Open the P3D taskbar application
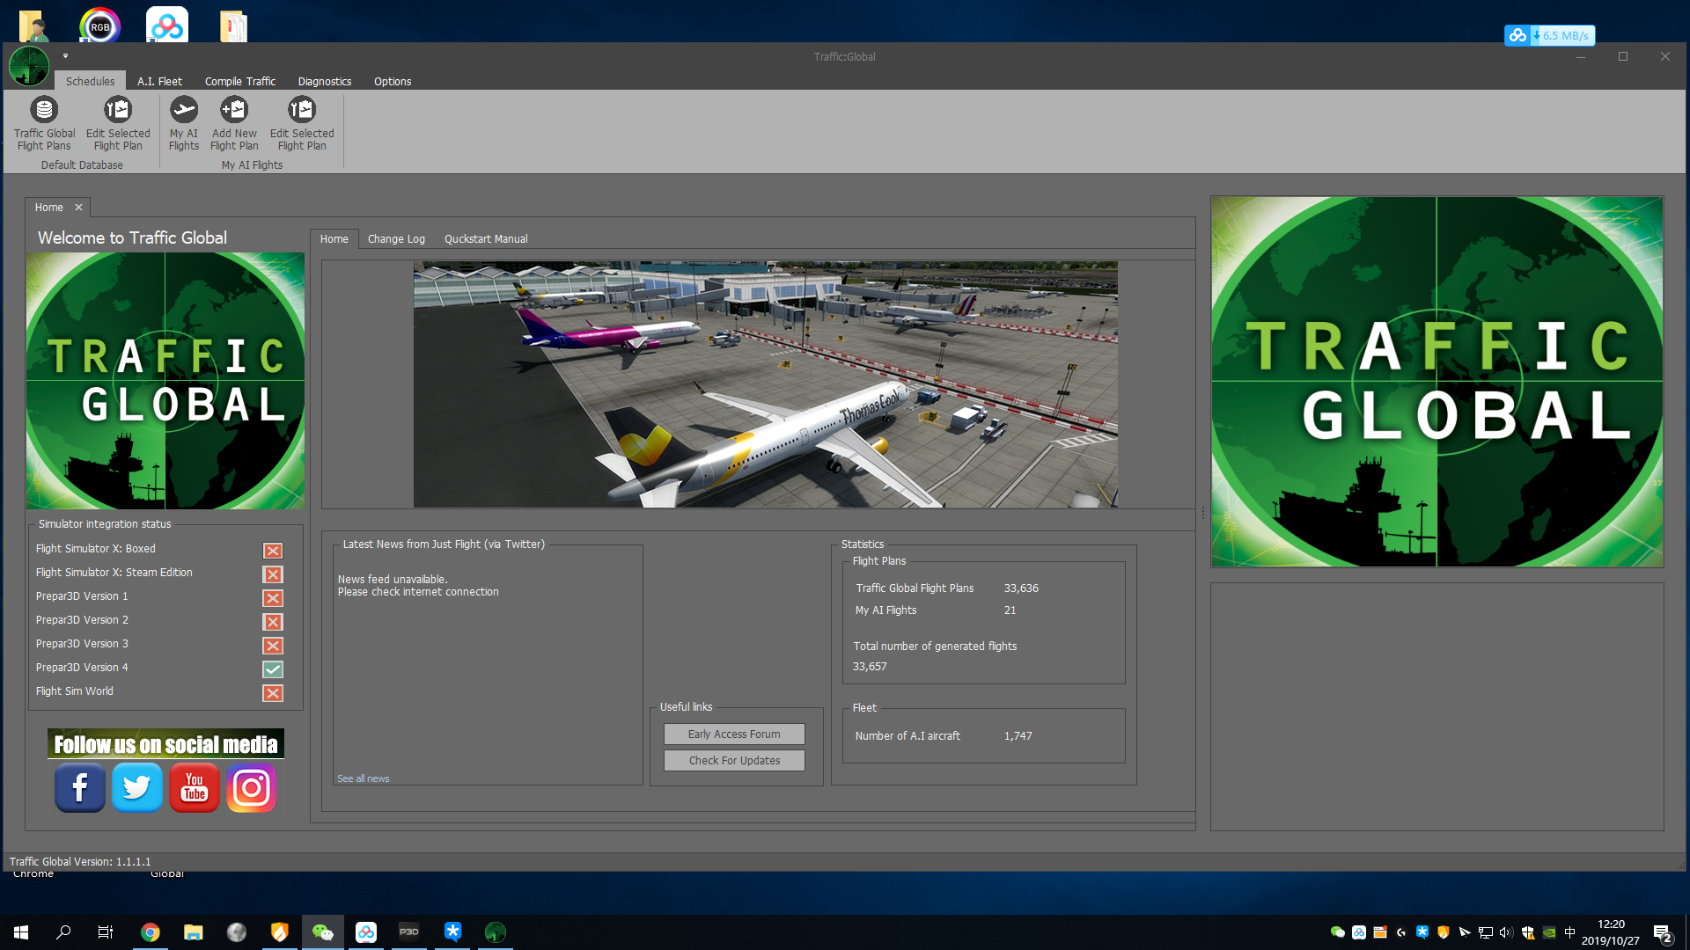The width and height of the screenshot is (1690, 950). tap(409, 932)
